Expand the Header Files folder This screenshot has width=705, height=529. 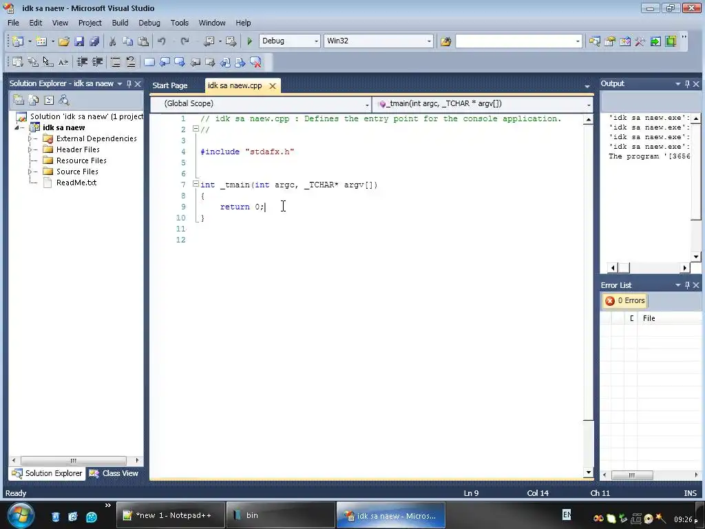coord(30,149)
